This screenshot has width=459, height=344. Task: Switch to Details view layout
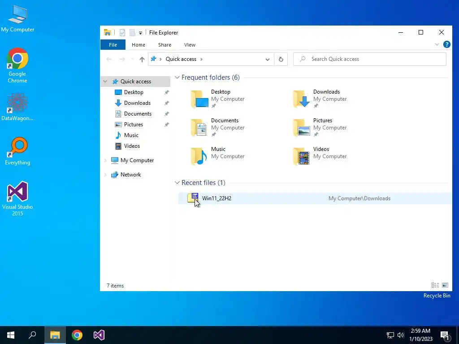435,285
